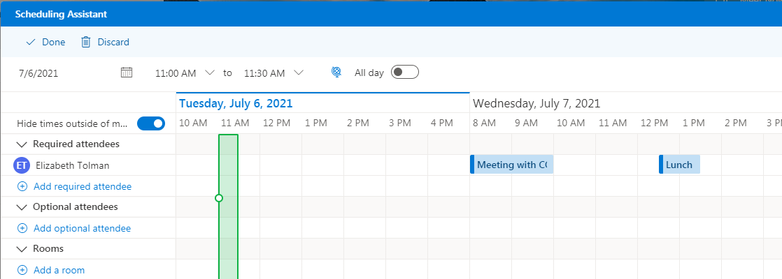Viewport: 782px width, 279px height.
Task: Select the Tuesday, July 6, 2021 header
Action: (236, 103)
